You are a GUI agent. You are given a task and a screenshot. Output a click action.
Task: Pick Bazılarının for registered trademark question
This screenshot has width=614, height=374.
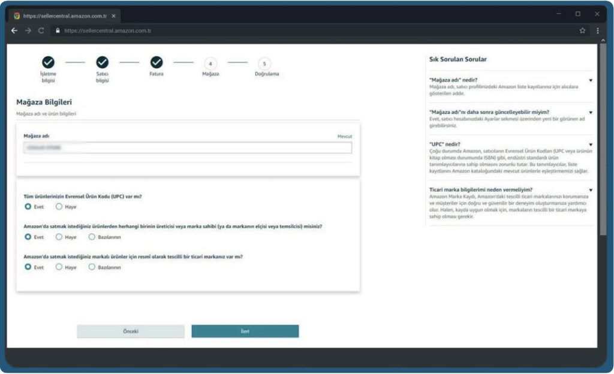pos(92,267)
